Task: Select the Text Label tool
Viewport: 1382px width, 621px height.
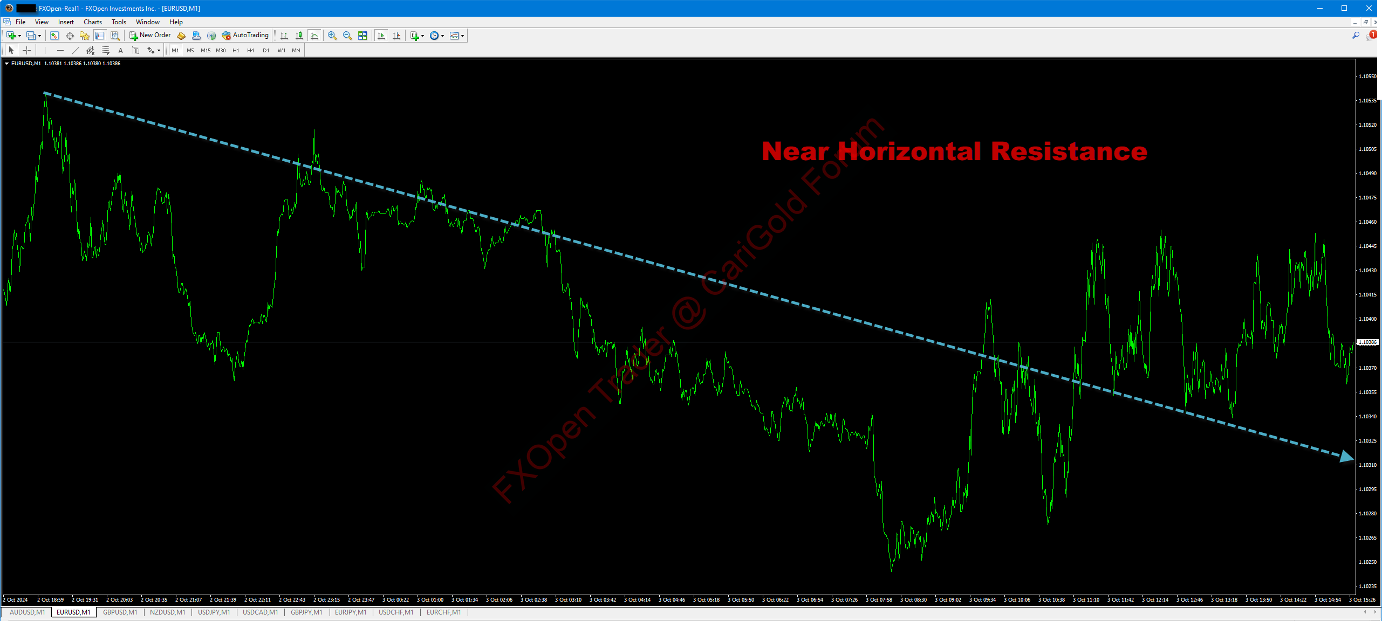Action: 135,50
